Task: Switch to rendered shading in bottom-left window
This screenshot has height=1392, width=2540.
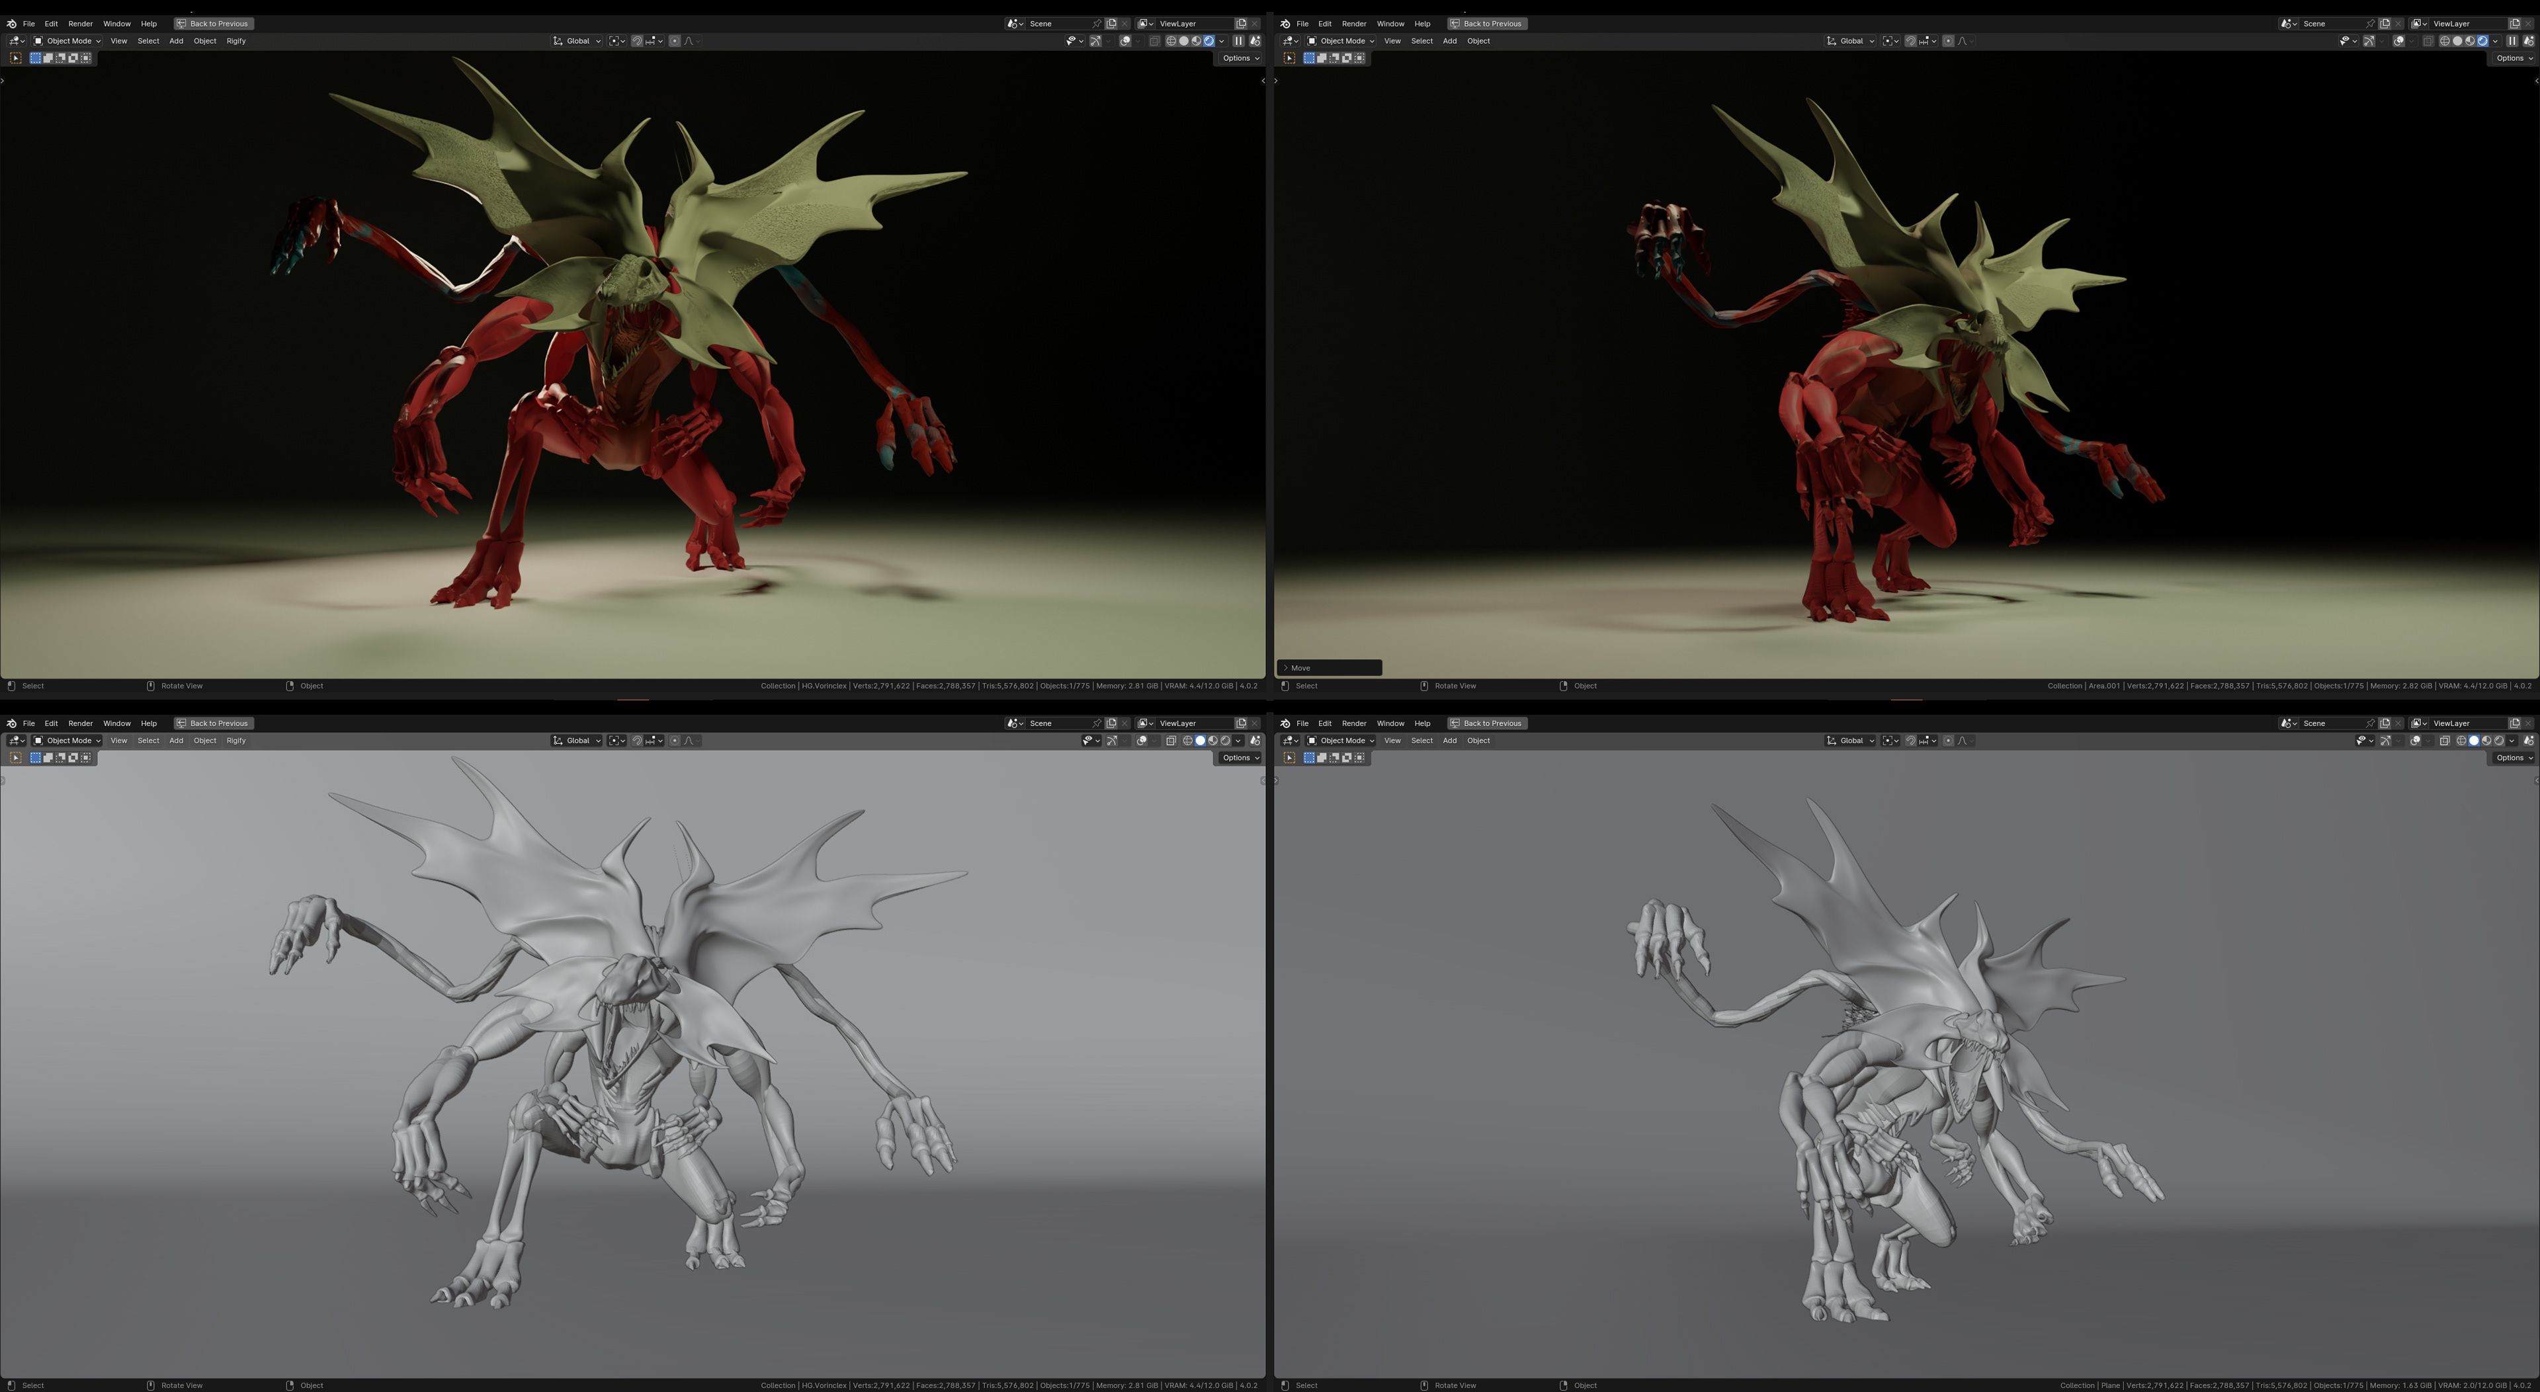Action: pyautogui.click(x=1226, y=741)
